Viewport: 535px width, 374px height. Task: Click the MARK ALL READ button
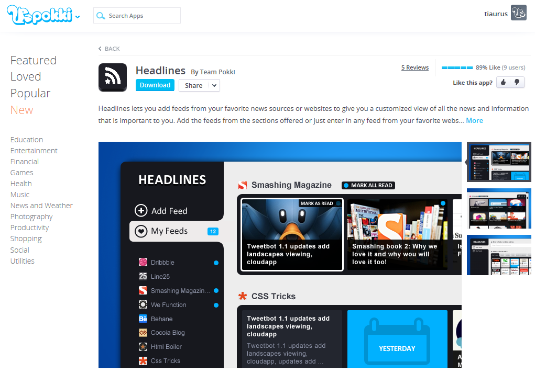click(x=368, y=185)
